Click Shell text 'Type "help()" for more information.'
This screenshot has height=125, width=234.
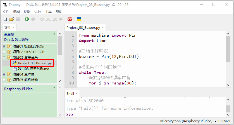[x=110, y=108]
